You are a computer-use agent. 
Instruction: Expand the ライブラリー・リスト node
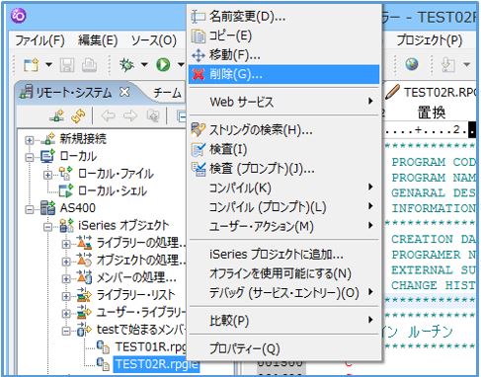[x=66, y=296]
